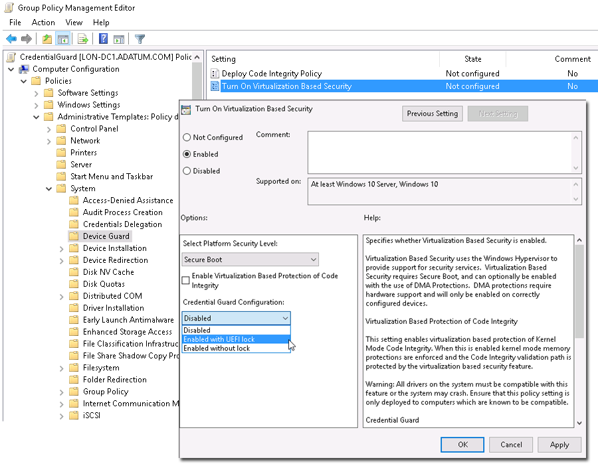598x464 pixels.
Task: Select the Not Configured radio button
Action: (187, 137)
